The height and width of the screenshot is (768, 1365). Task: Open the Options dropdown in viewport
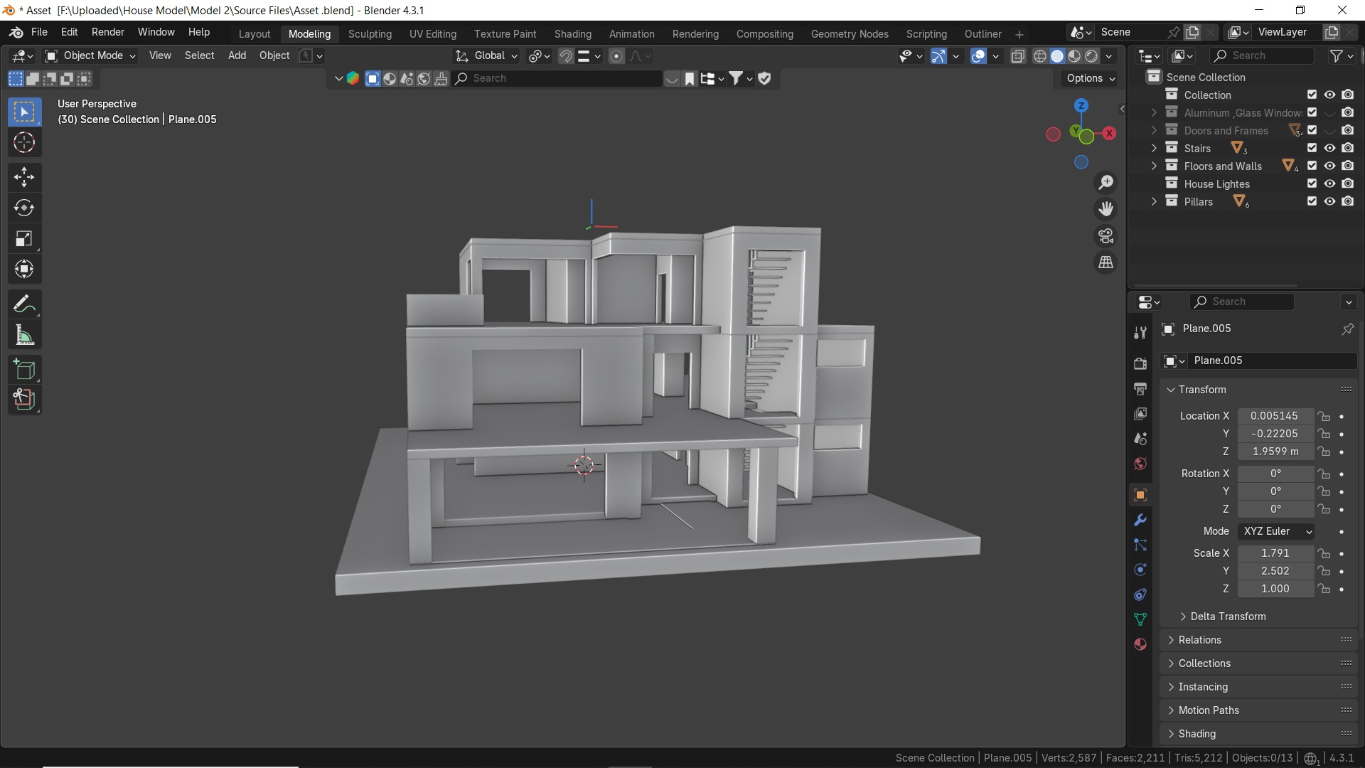(x=1090, y=78)
